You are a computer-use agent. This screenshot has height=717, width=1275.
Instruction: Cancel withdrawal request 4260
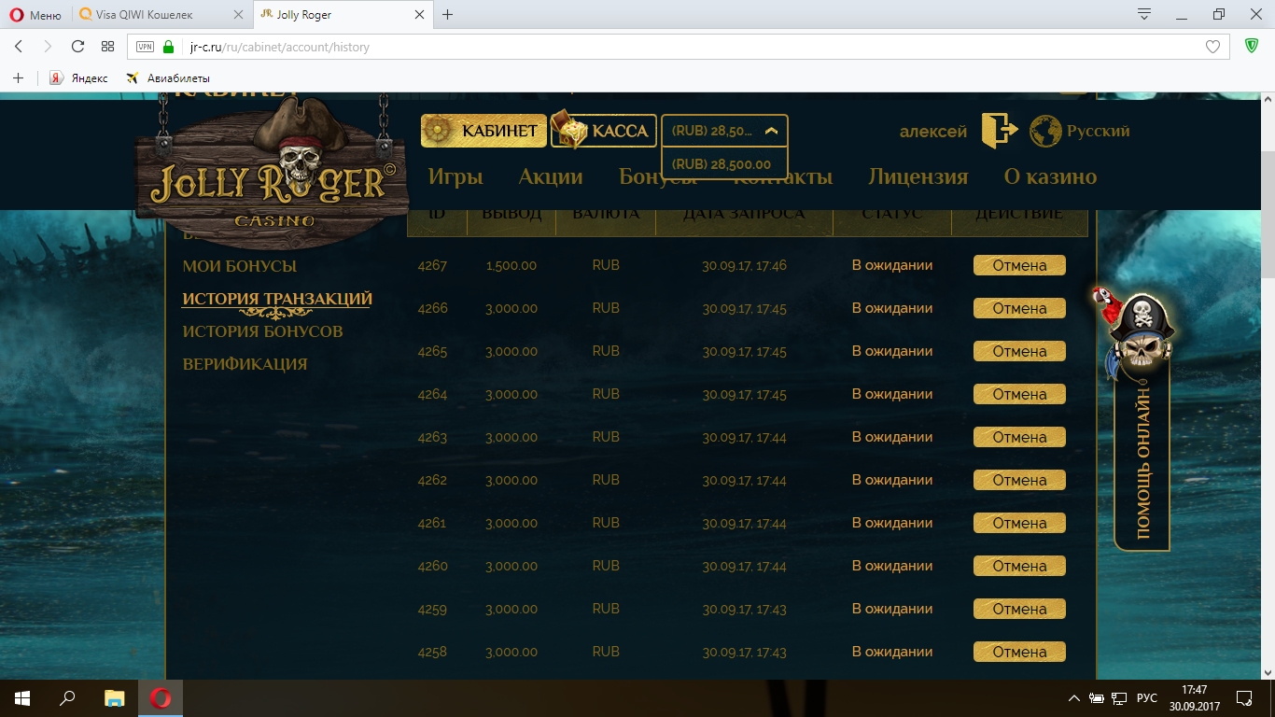[1019, 566]
